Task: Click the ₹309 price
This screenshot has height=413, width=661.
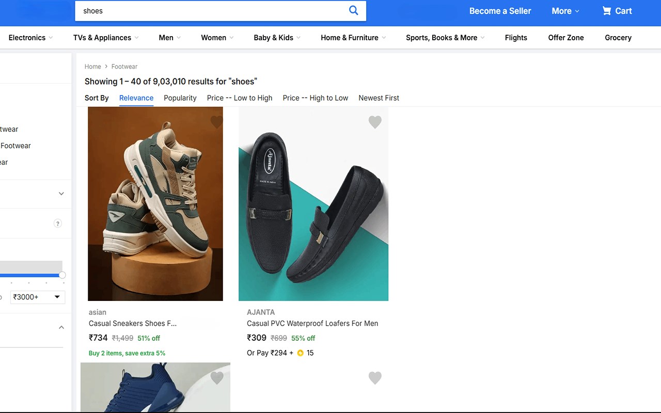Action: pyautogui.click(x=257, y=338)
